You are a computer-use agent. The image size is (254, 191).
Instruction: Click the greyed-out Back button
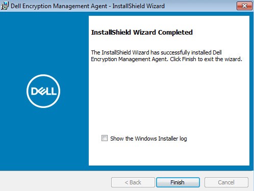click(x=133, y=182)
